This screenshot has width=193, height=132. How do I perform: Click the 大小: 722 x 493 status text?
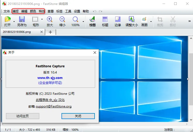[29, 130]
